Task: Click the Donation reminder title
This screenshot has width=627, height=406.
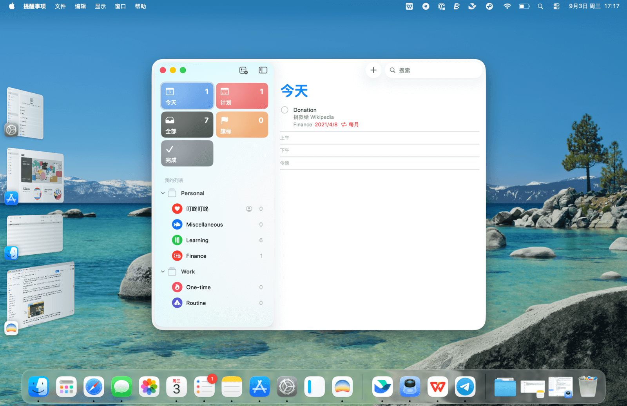Action: (x=305, y=110)
